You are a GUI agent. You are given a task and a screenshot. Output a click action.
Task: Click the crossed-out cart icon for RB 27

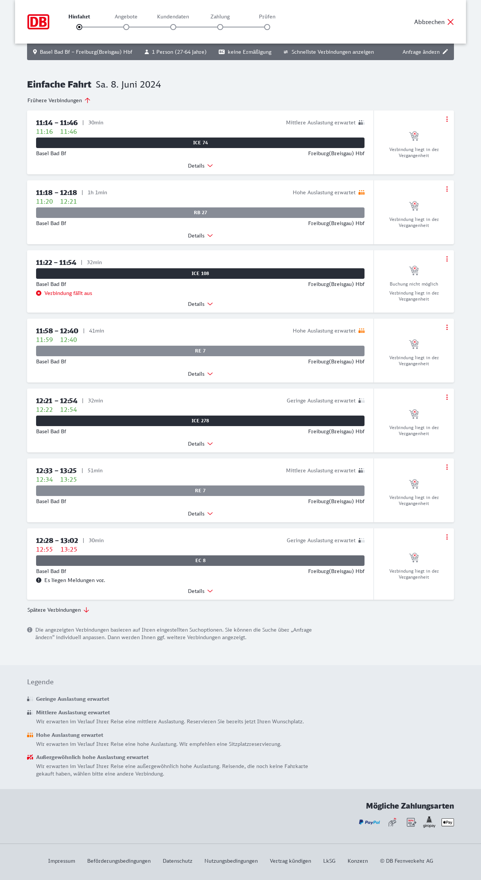414,206
